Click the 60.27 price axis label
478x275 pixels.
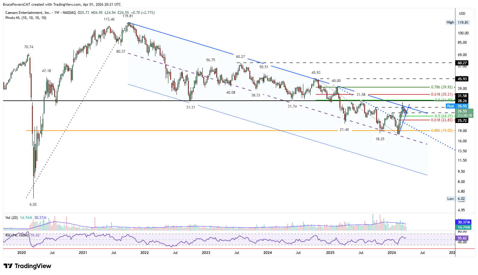(x=462, y=63)
